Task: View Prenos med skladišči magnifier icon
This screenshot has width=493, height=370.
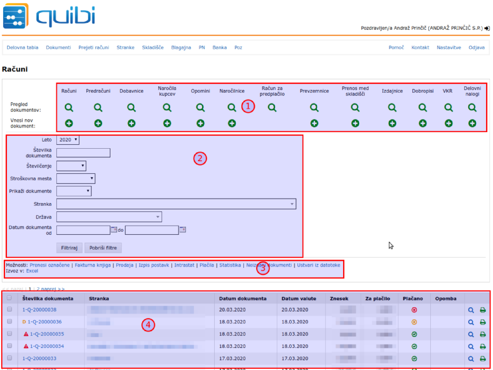Action: point(355,108)
